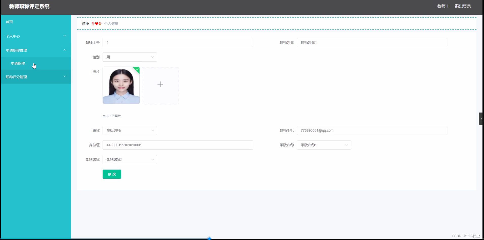Click 退出登录 to log out
Viewport: 484px width, 240px height.
[x=463, y=6]
